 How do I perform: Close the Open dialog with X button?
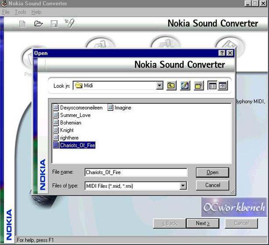(x=230, y=53)
